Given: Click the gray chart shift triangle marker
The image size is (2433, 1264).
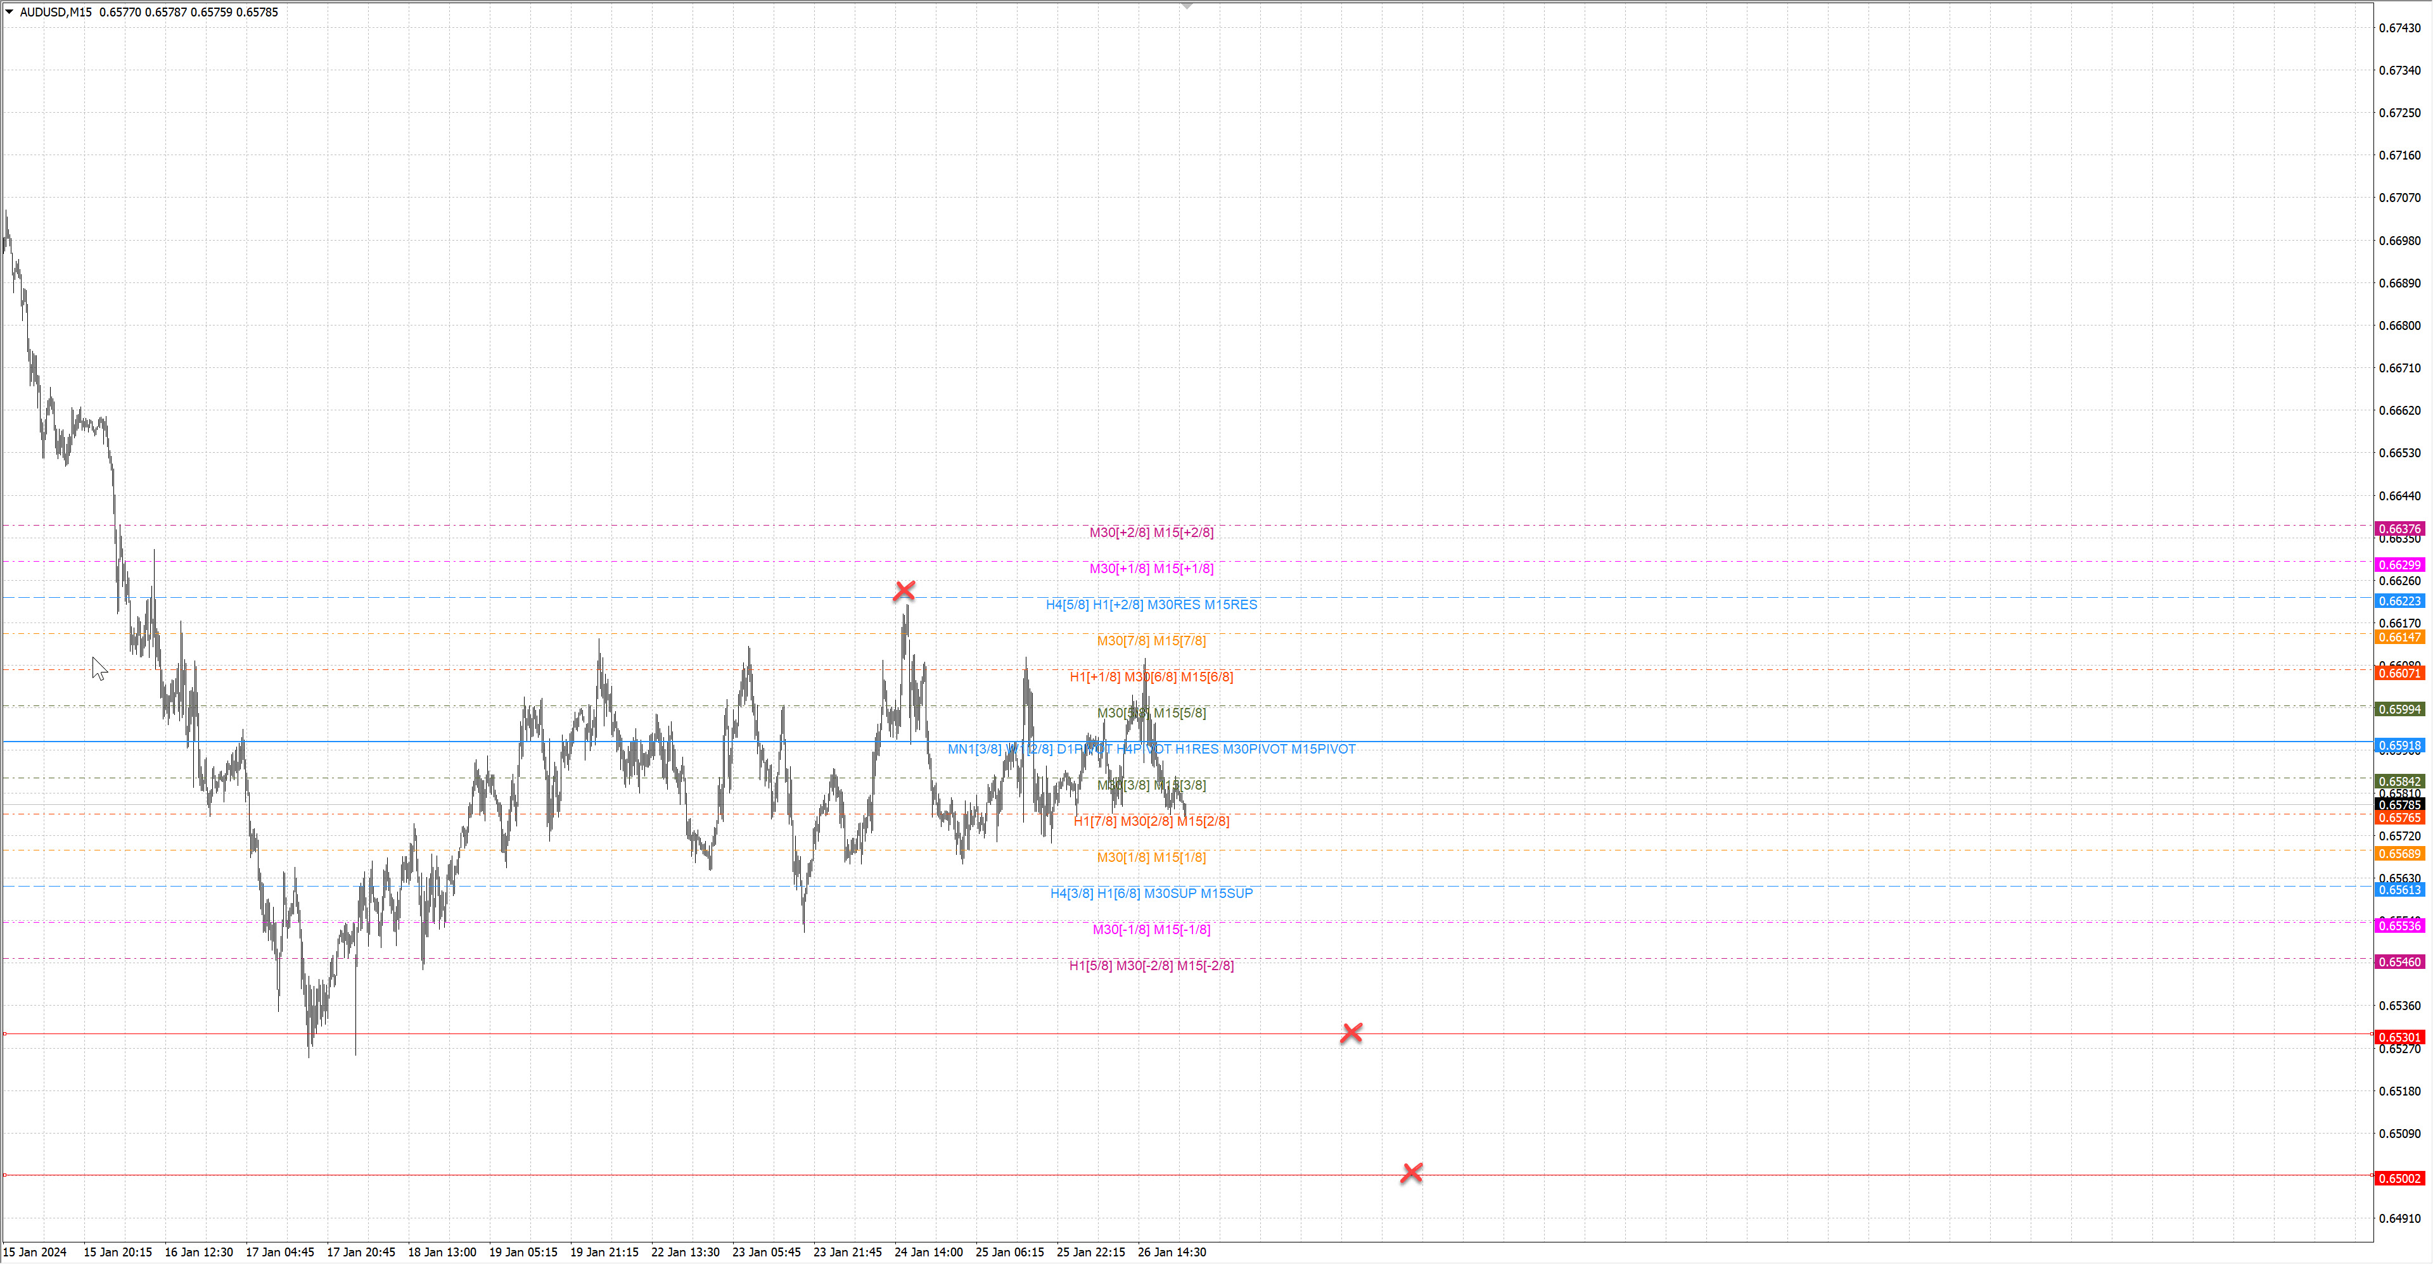Looking at the screenshot, I should click(x=1187, y=6).
